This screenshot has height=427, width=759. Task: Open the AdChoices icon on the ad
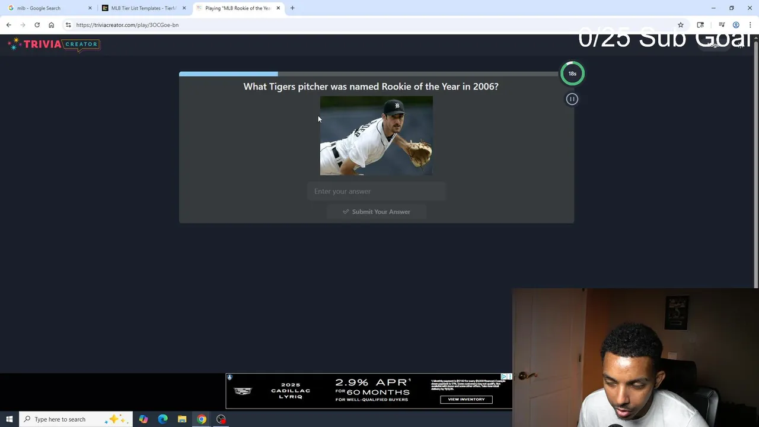[503, 377]
